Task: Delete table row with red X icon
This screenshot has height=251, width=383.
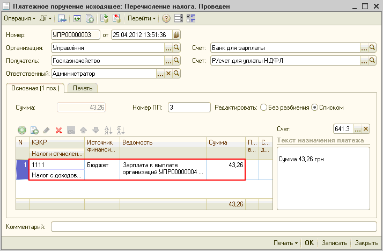Action: pos(59,130)
